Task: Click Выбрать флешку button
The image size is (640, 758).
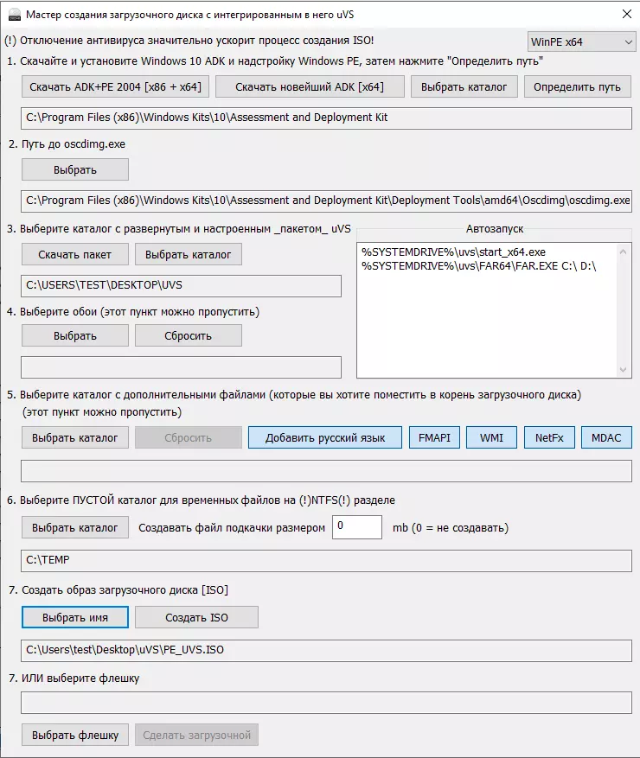Action: [x=75, y=735]
